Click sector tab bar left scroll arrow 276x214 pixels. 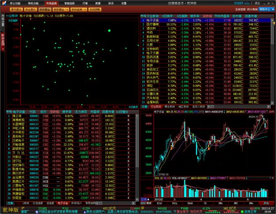pyautogui.click(x=209, y=107)
